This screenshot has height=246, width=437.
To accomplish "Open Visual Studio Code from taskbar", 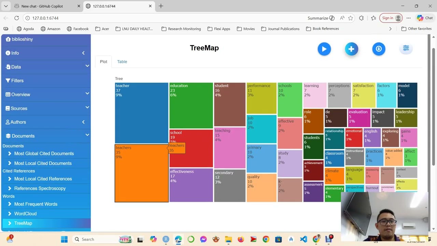I will pos(304,239).
